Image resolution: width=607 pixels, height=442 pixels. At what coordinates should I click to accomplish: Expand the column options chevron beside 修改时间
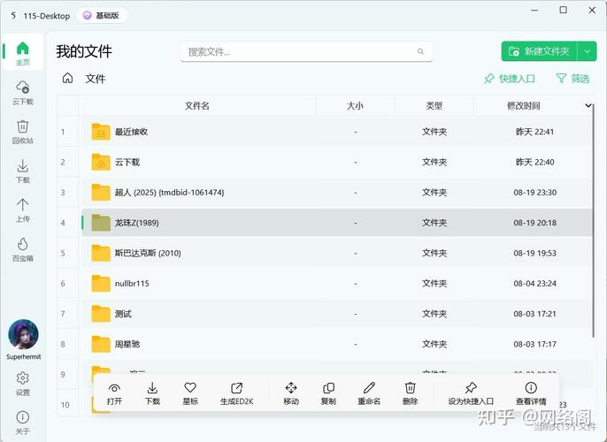(589, 106)
